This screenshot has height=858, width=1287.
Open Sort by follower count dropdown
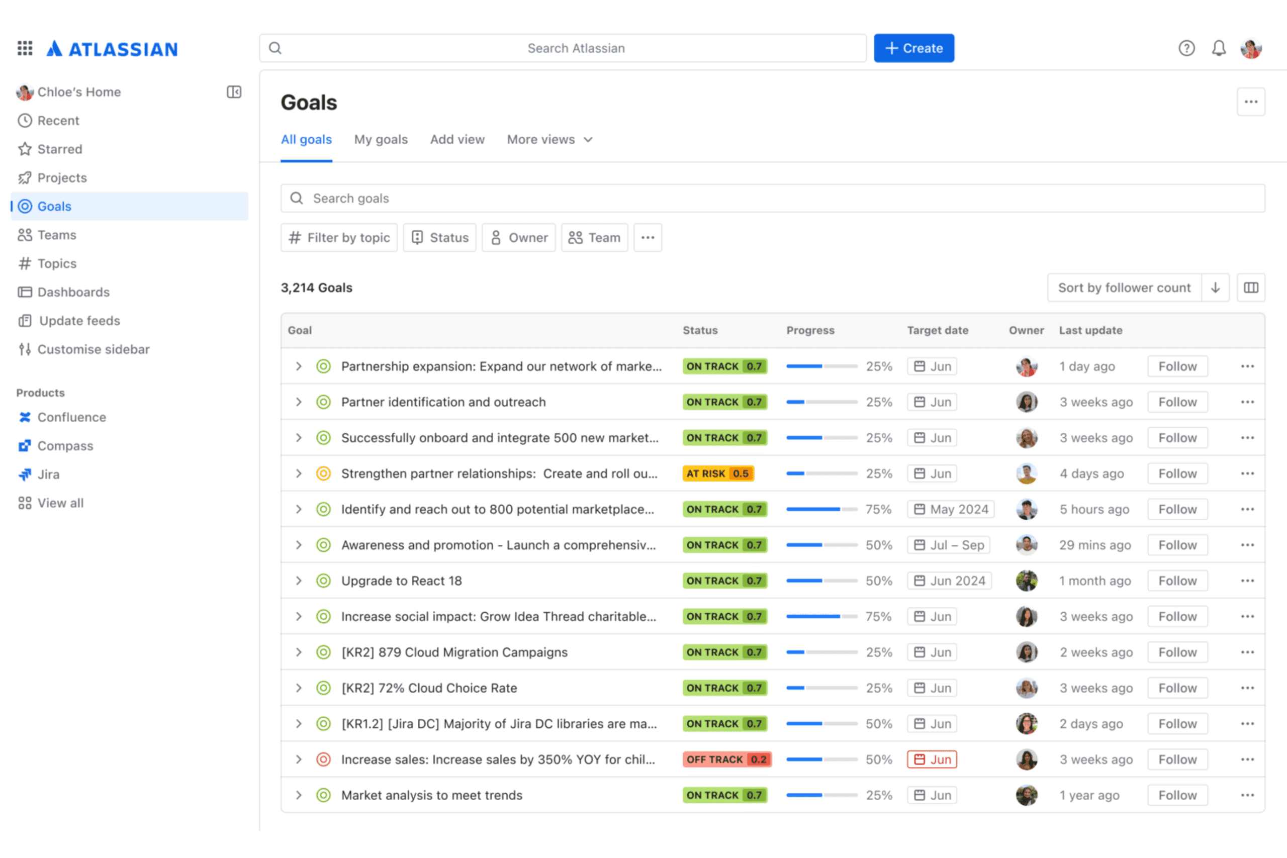(1124, 288)
